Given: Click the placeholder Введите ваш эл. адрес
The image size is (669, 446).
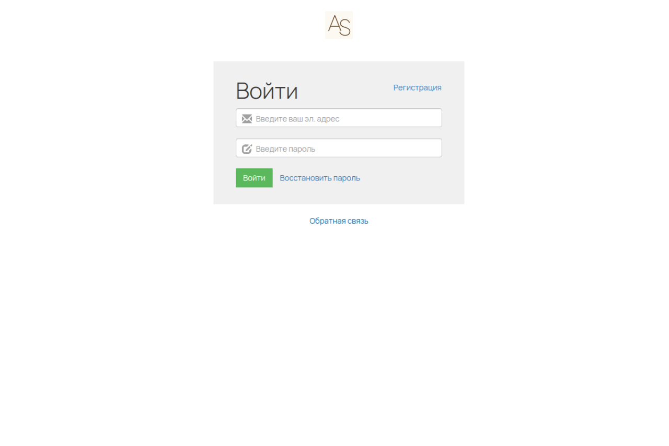Looking at the screenshot, I should (x=297, y=119).
